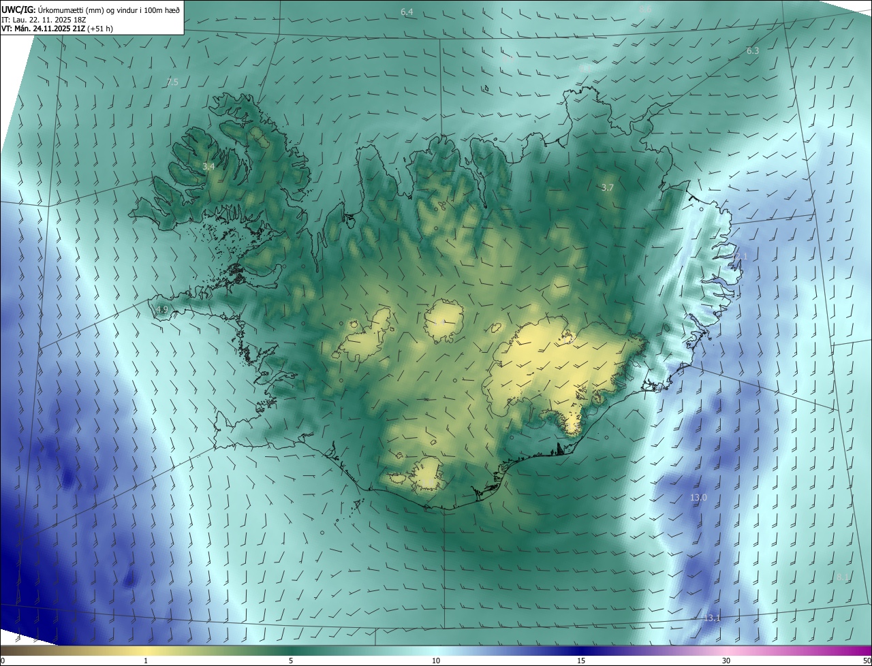This screenshot has width=872, height=666.
Task: Click the 1 tick on the color scale
Action: [x=146, y=661]
